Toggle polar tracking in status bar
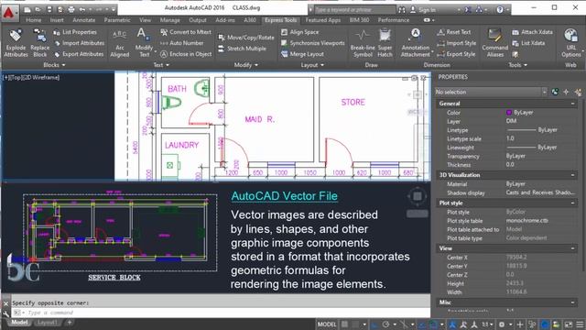Screen dimensions: 586x330 coord(386,324)
